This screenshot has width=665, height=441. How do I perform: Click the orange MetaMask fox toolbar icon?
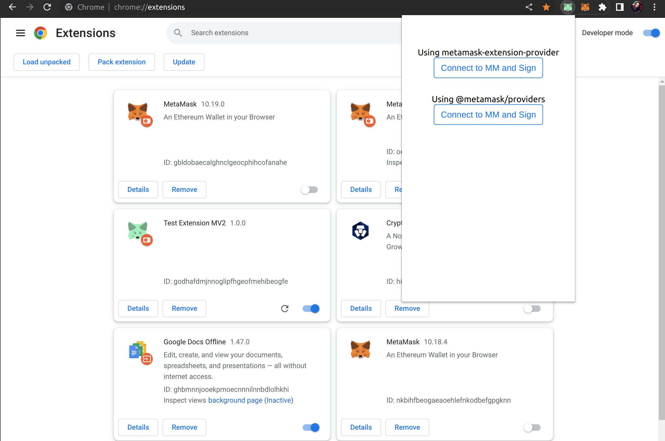[585, 7]
